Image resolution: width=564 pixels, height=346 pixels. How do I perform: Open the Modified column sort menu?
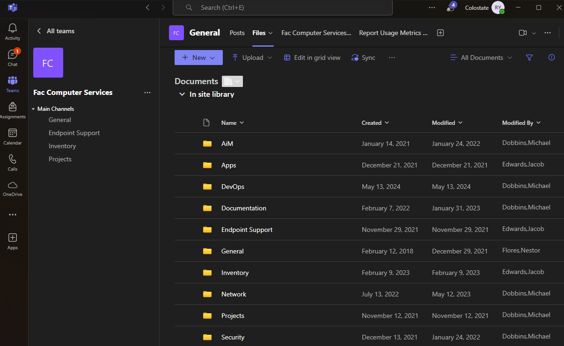click(x=447, y=123)
